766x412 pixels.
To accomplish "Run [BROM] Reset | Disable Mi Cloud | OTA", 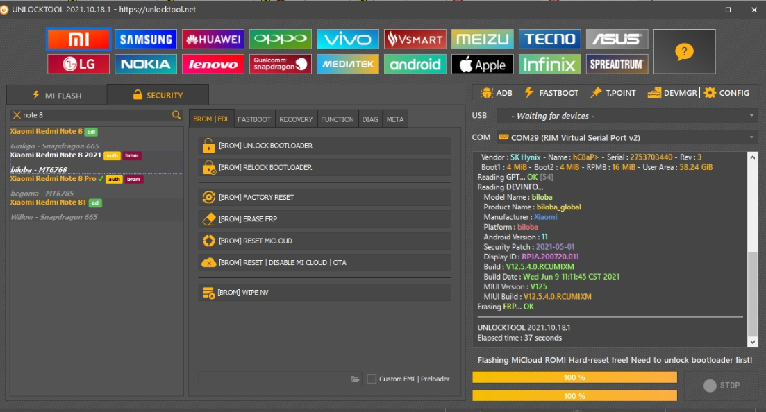I will coord(325,263).
